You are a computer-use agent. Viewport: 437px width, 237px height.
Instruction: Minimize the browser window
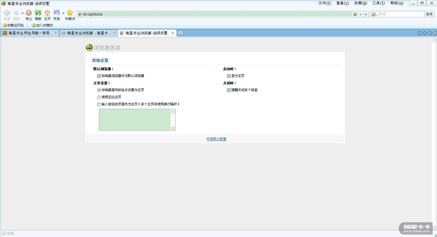tap(413, 3)
